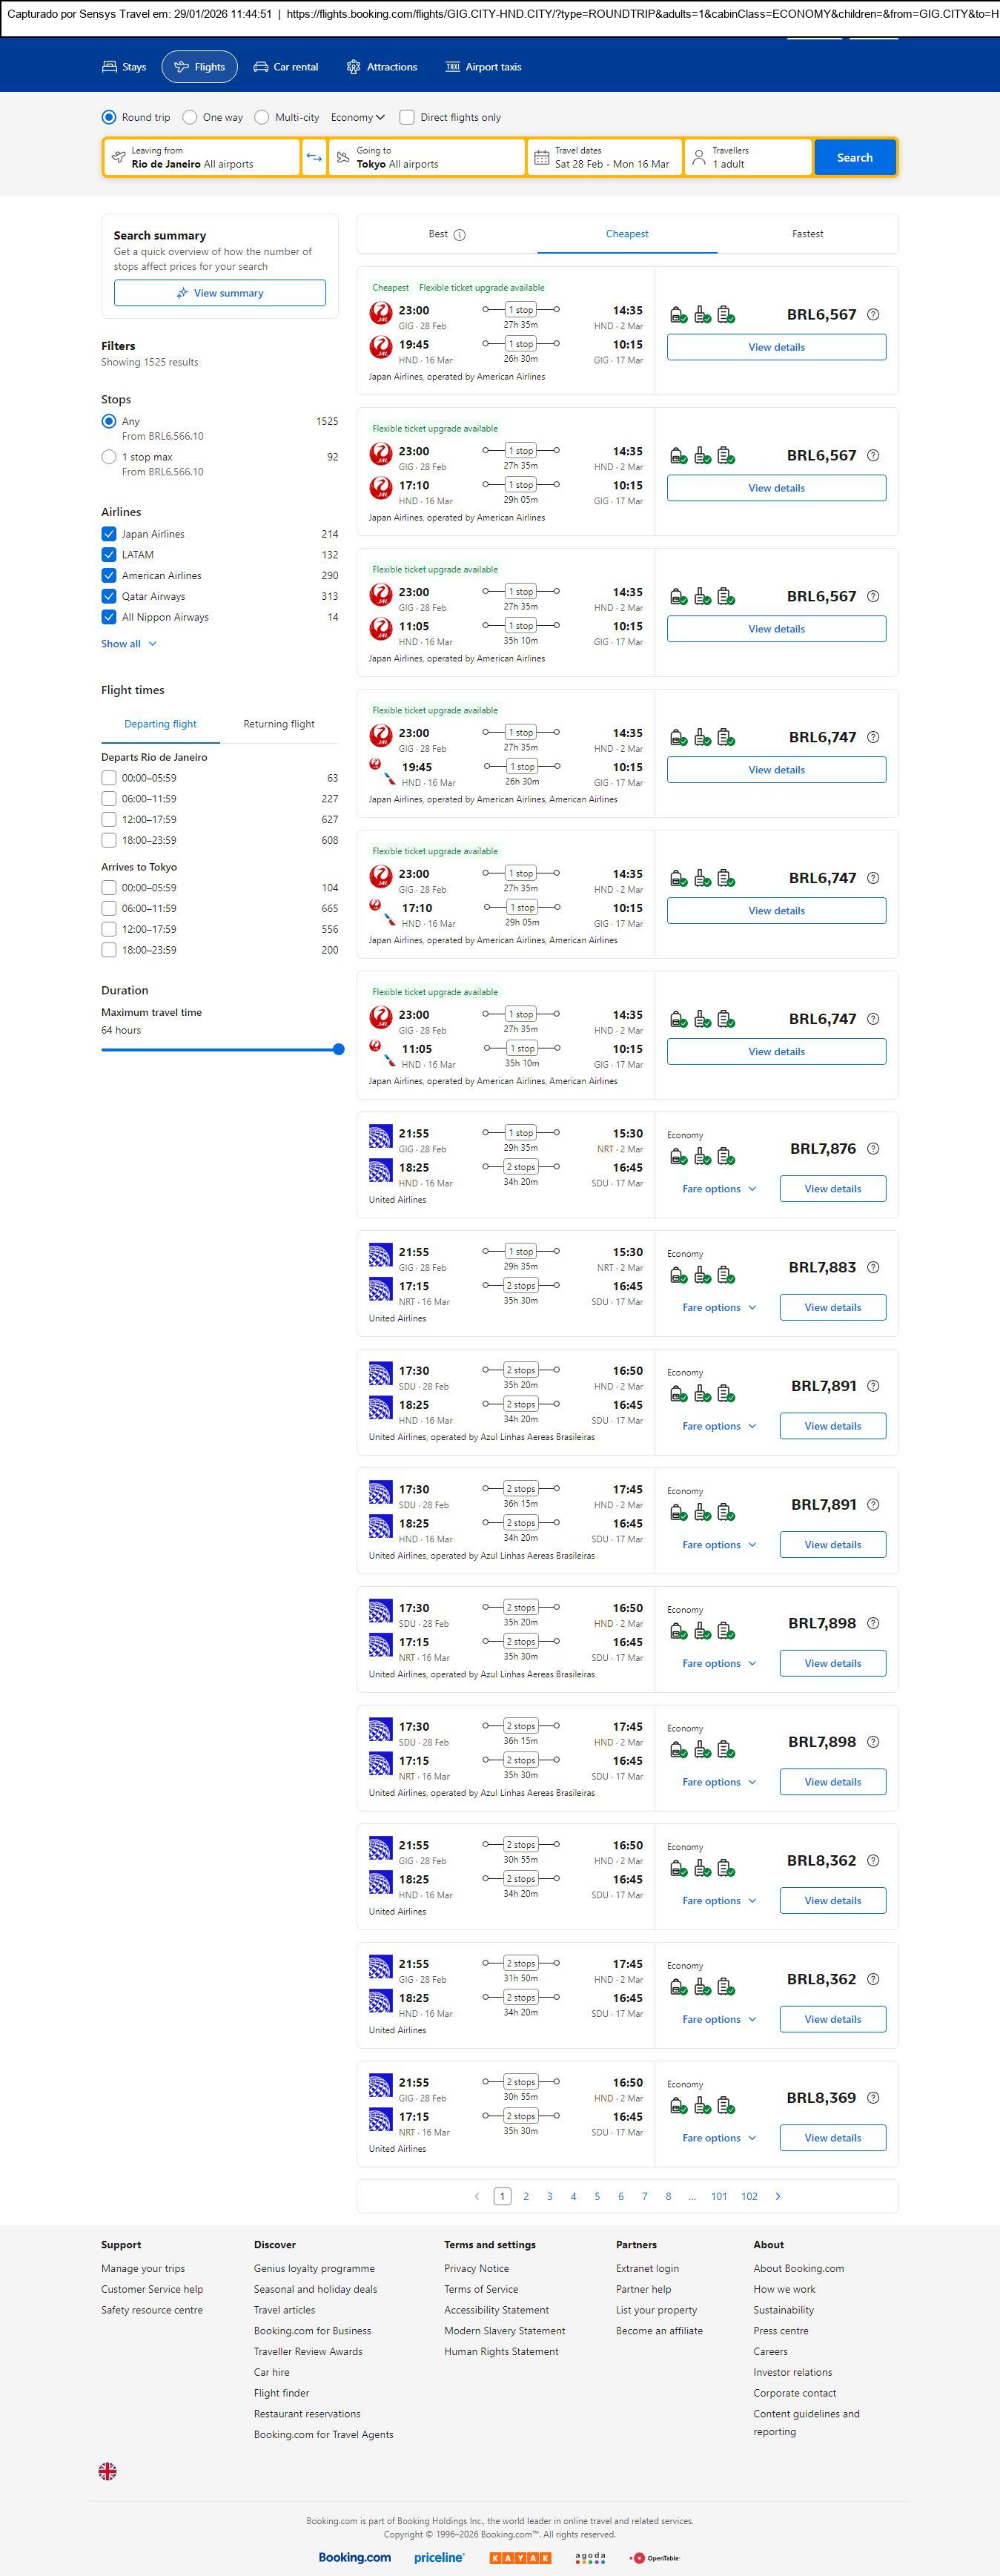Click the Airport taxis icon in the navigation
The height and width of the screenshot is (2576, 1000).
pos(452,67)
